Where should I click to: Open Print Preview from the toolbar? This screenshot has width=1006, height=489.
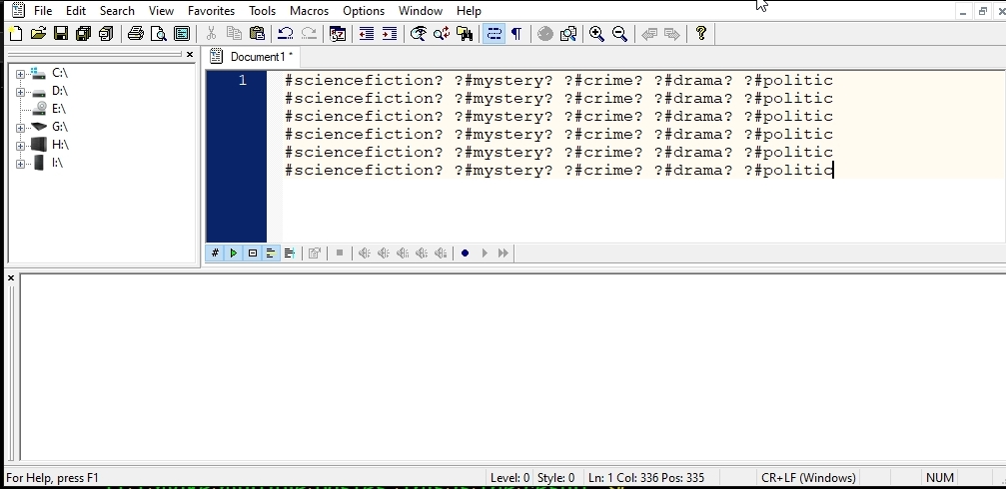[159, 33]
